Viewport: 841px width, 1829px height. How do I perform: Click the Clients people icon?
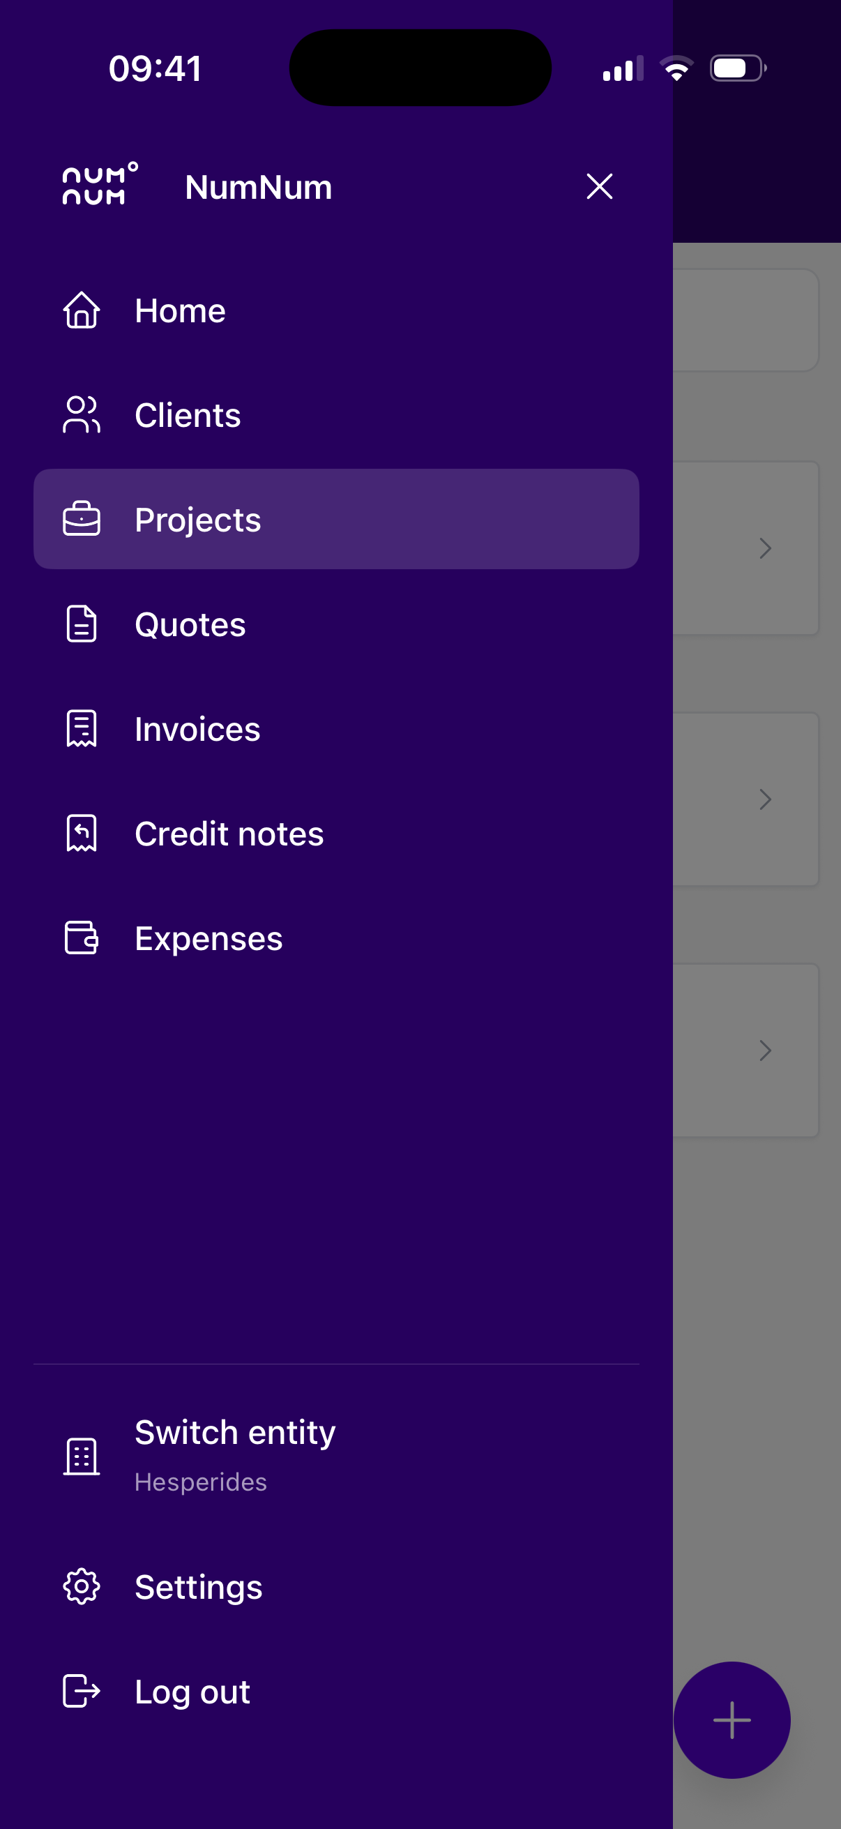pos(82,414)
